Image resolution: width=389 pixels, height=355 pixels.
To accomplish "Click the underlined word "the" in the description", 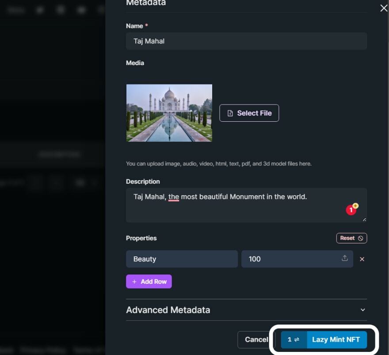I will point(173,197).
